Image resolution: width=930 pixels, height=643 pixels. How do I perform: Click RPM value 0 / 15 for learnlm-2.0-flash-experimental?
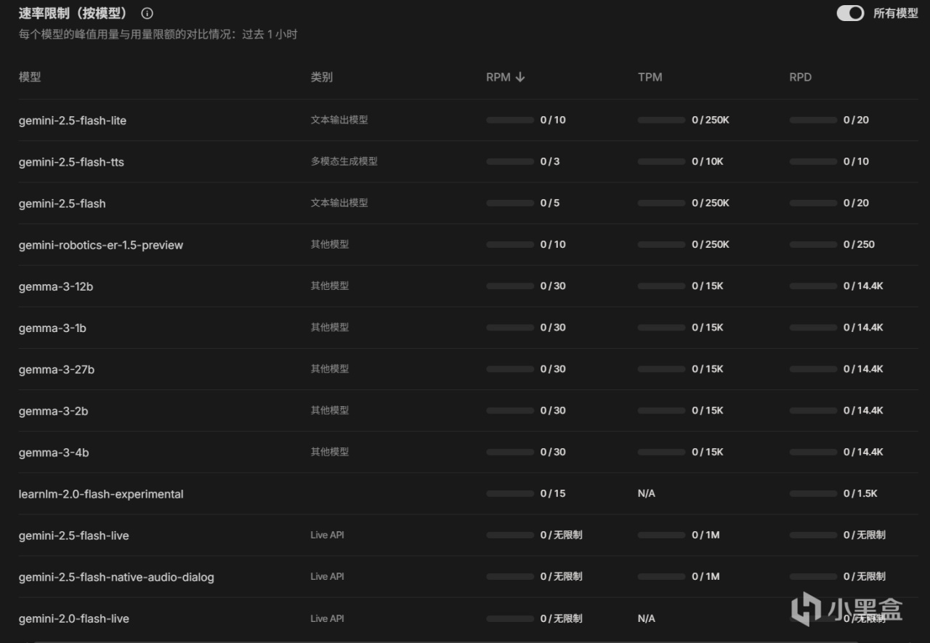pos(553,493)
